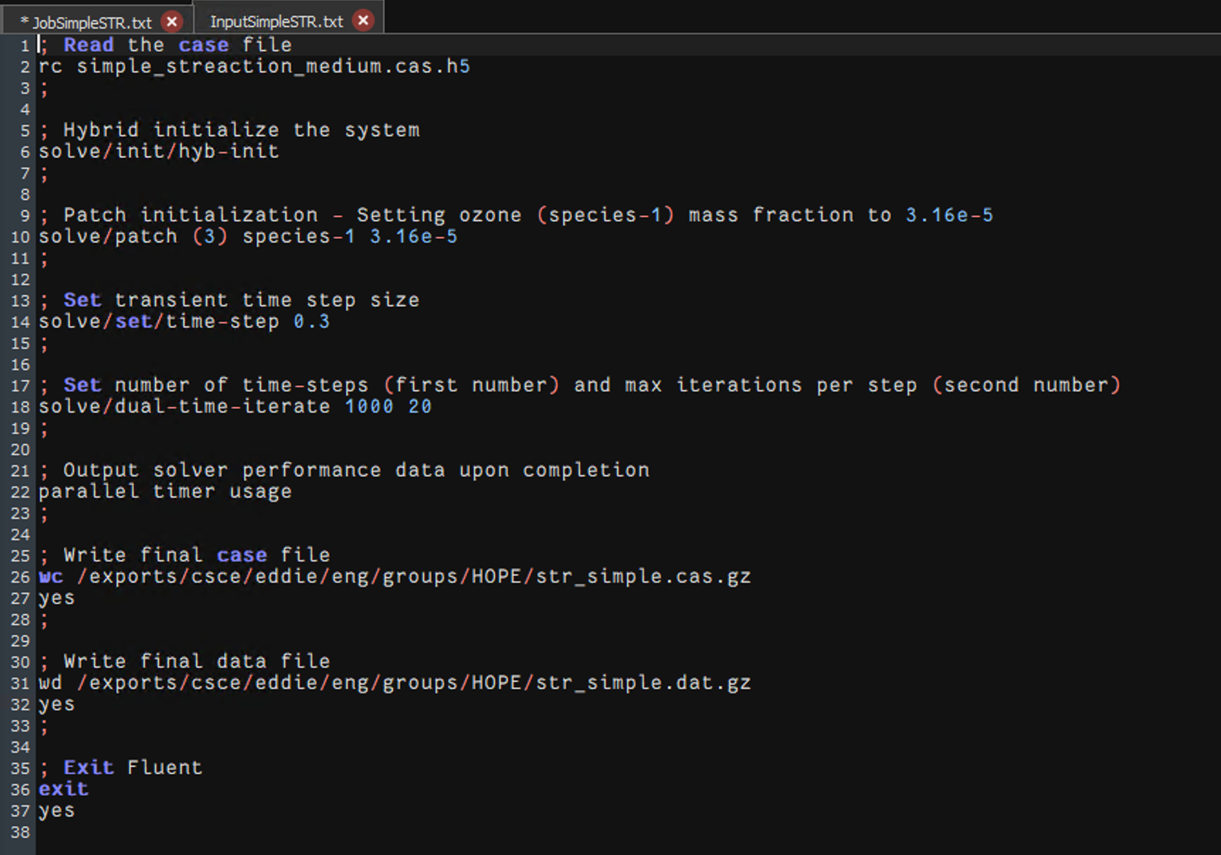Click 'solve/dual-time-iterate 1000 20' line
Screen dimensions: 1221x855
(x=235, y=407)
